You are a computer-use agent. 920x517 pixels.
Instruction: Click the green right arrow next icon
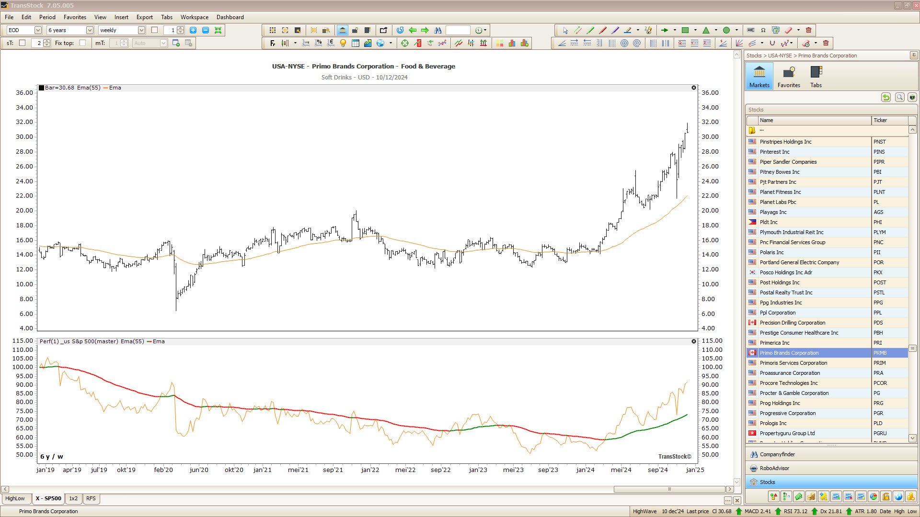coord(425,30)
